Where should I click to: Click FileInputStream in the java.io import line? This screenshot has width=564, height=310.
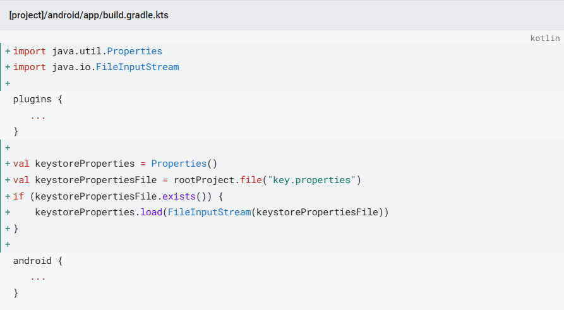(x=137, y=67)
